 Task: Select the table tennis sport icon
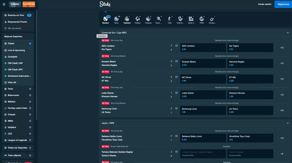coord(159,20)
